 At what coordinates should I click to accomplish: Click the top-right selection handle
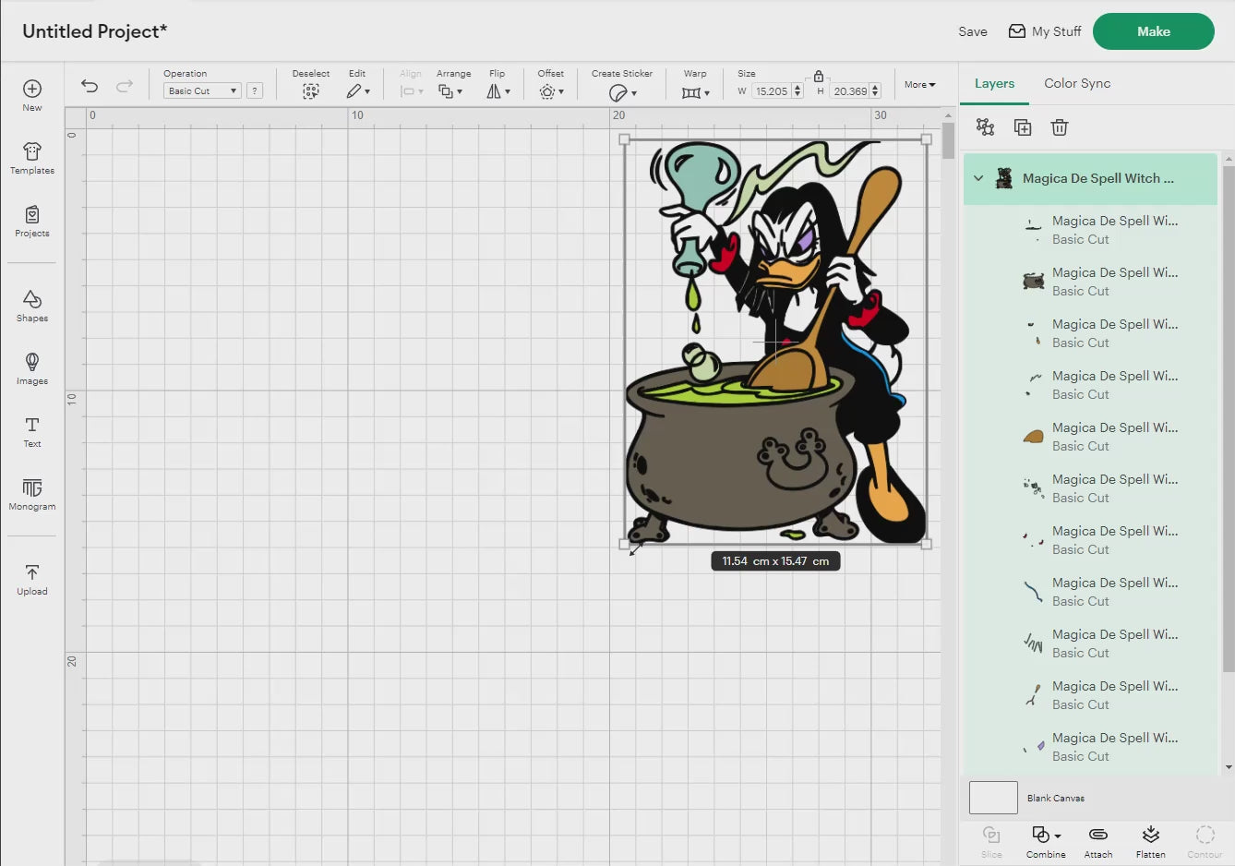(x=926, y=139)
